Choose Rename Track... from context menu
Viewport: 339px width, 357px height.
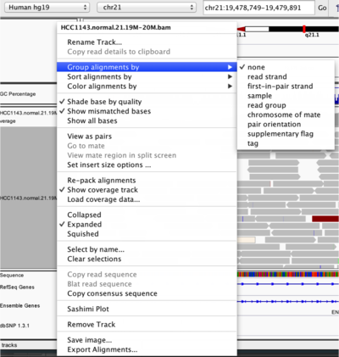coord(147,42)
